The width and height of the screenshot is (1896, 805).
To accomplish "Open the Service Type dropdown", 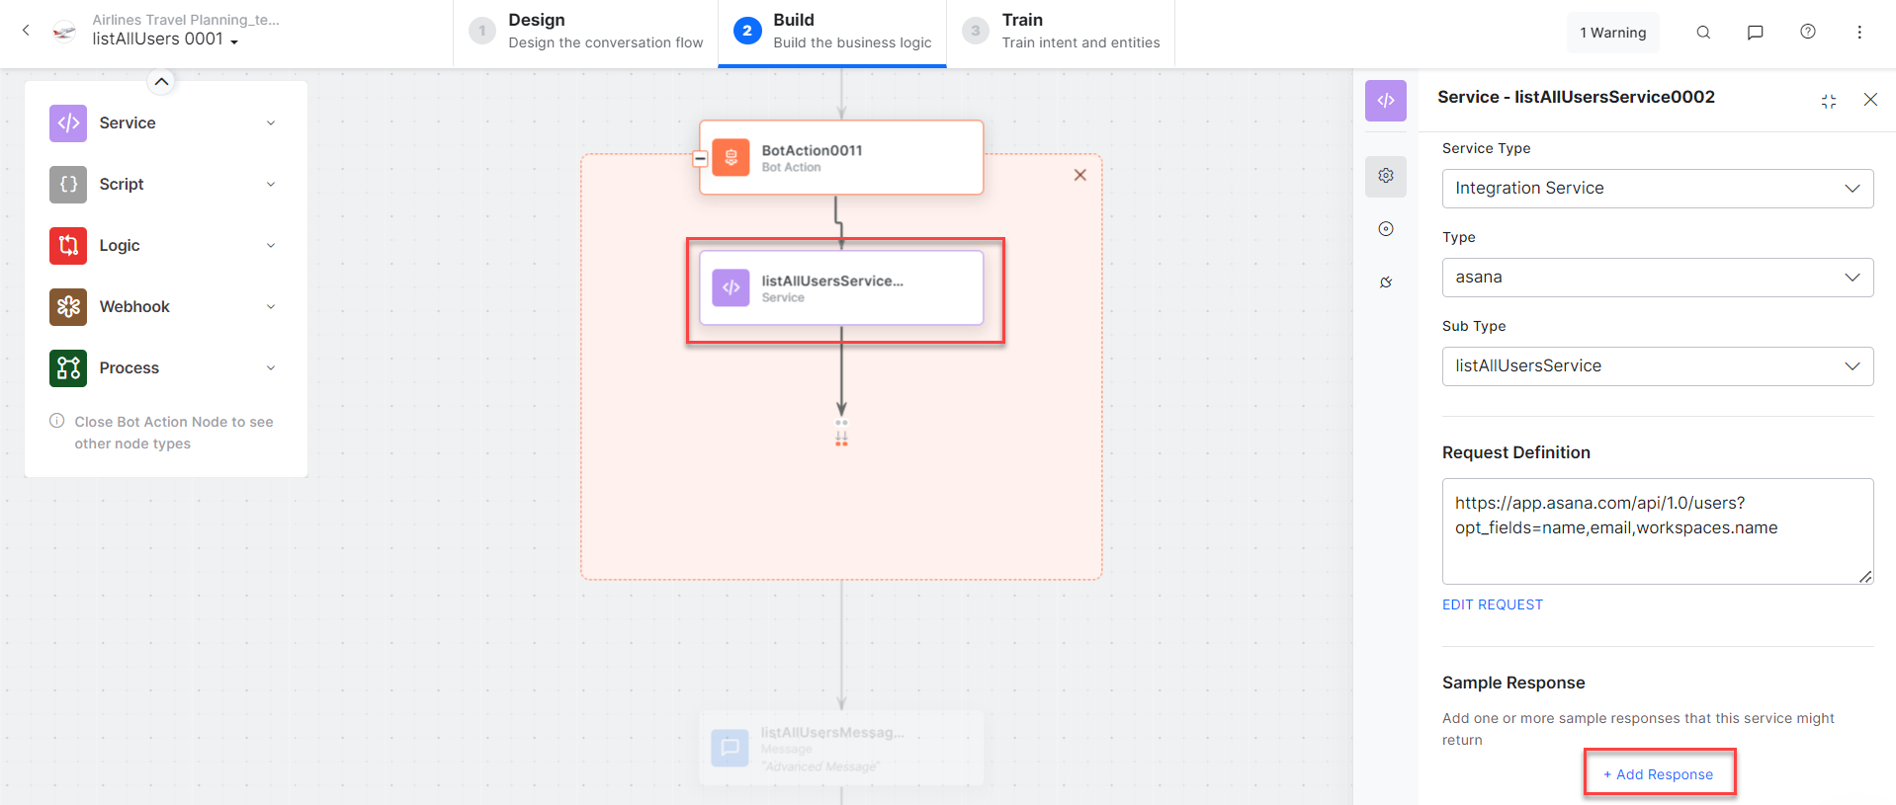I will [1657, 189].
